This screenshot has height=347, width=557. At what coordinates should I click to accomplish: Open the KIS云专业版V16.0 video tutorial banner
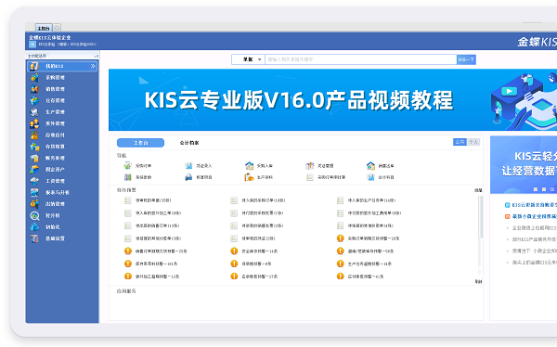333,100
